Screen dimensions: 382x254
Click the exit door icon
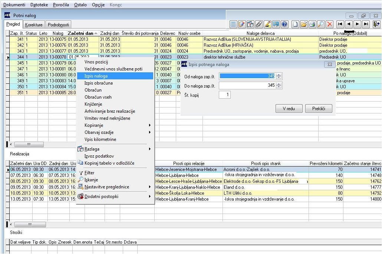tap(377, 24)
